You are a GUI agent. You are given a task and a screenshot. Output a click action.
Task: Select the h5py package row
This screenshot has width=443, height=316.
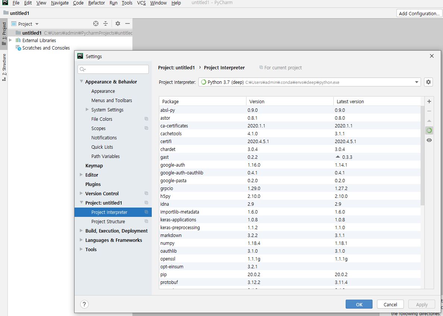(290, 196)
